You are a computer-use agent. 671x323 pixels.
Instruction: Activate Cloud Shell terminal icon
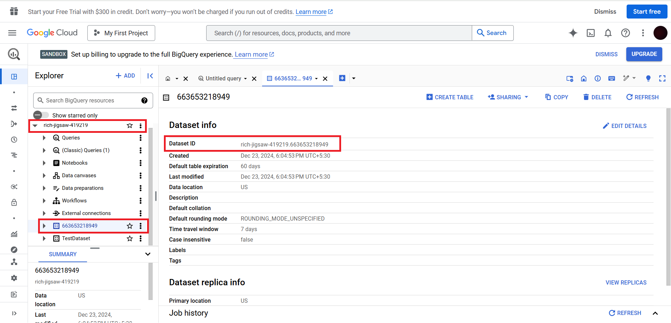pyautogui.click(x=591, y=33)
